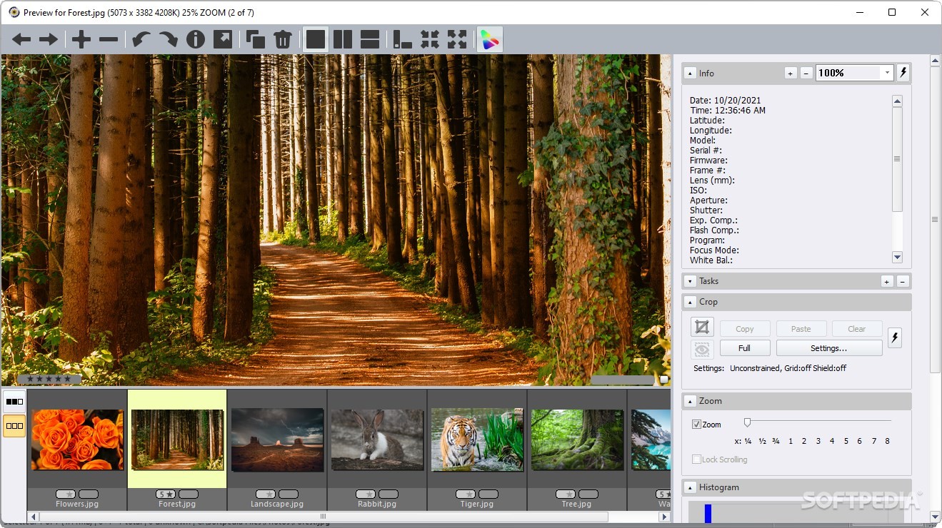The image size is (942, 528).
Task: Switch to the side-by-side view icon
Action: click(342, 39)
